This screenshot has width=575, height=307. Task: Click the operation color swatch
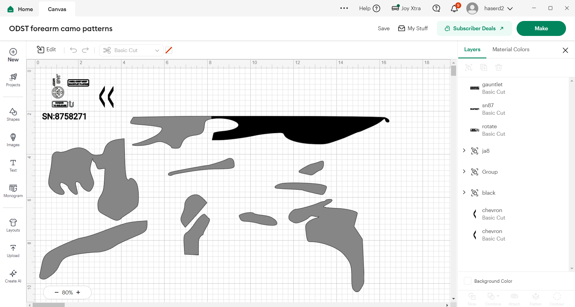(169, 50)
